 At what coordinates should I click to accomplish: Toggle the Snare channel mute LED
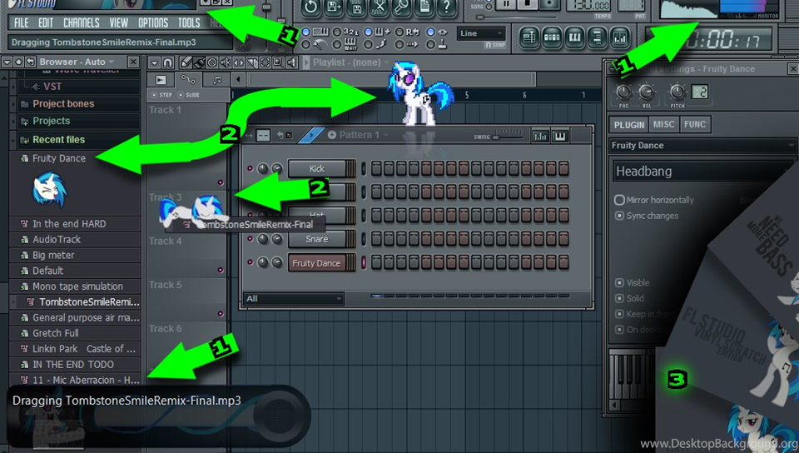tap(251, 238)
